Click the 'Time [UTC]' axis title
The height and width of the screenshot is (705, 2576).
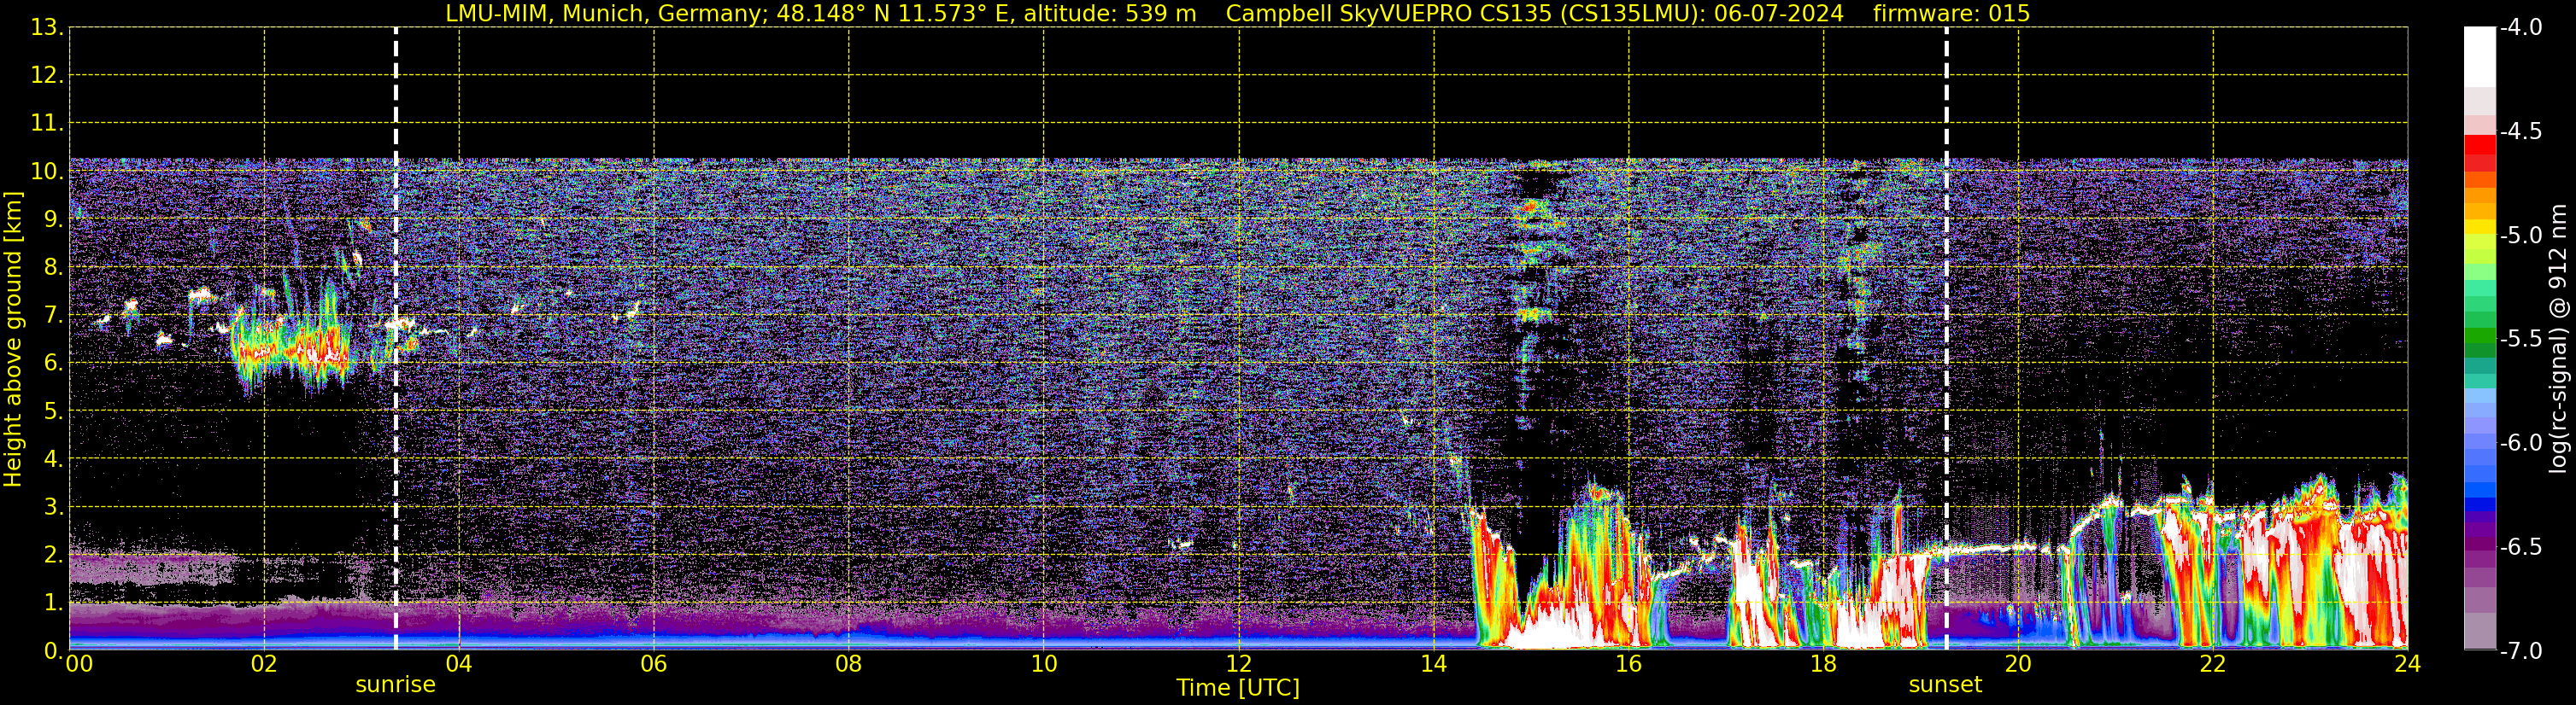pyautogui.click(x=1238, y=688)
